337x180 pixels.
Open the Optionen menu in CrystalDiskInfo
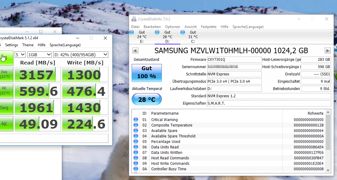point(173,26)
